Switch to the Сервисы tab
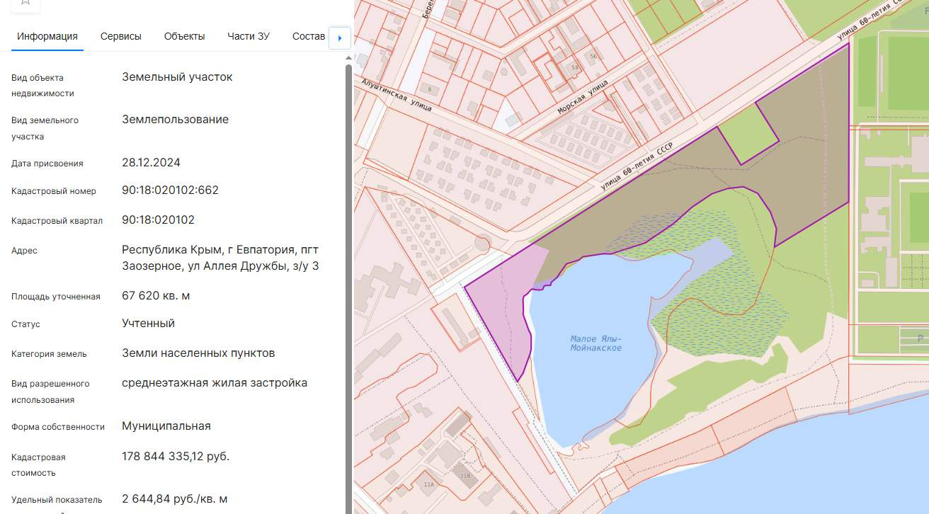This screenshot has width=929, height=514. [121, 36]
